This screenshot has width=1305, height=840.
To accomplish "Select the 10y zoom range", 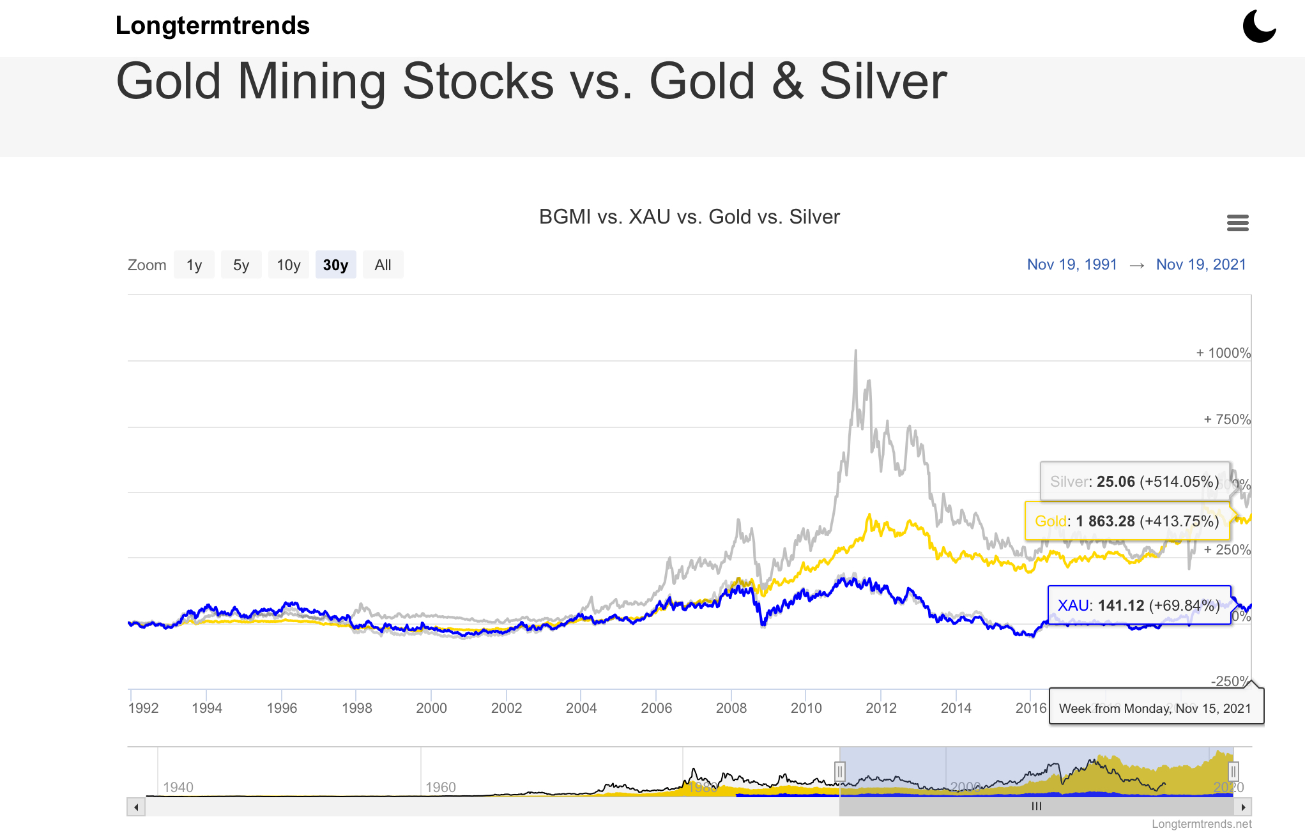I will (288, 265).
